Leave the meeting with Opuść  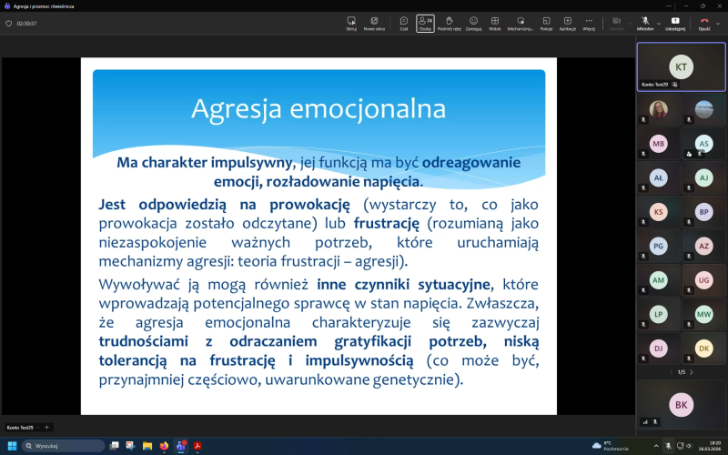[703, 23]
